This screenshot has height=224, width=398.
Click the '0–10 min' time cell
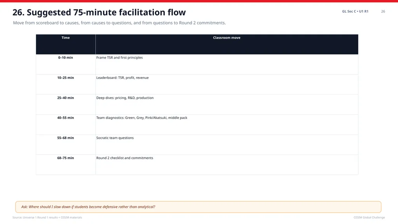pyautogui.click(x=65, y=65)
